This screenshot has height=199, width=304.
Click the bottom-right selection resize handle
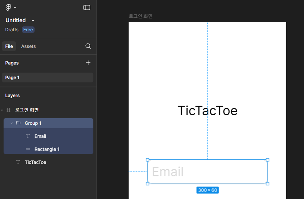(267, 183)
